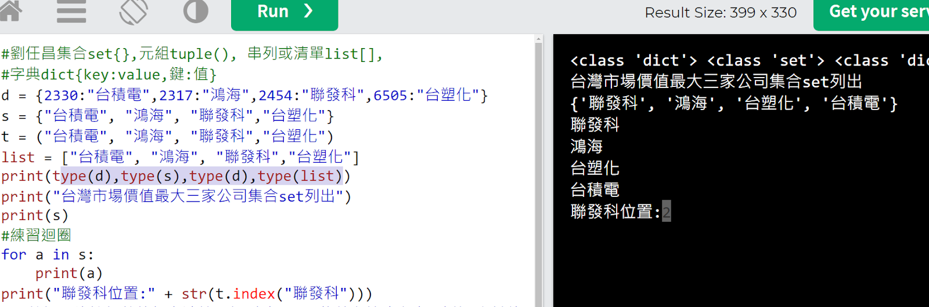Click the output line 鴻海

tap(586, 147)
